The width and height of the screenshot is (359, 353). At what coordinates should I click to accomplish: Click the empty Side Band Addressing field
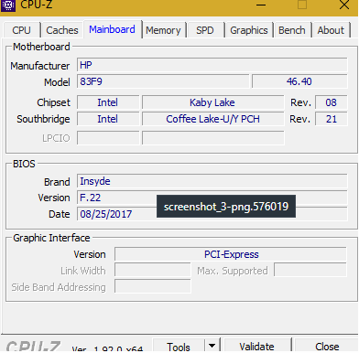point(153,286)
